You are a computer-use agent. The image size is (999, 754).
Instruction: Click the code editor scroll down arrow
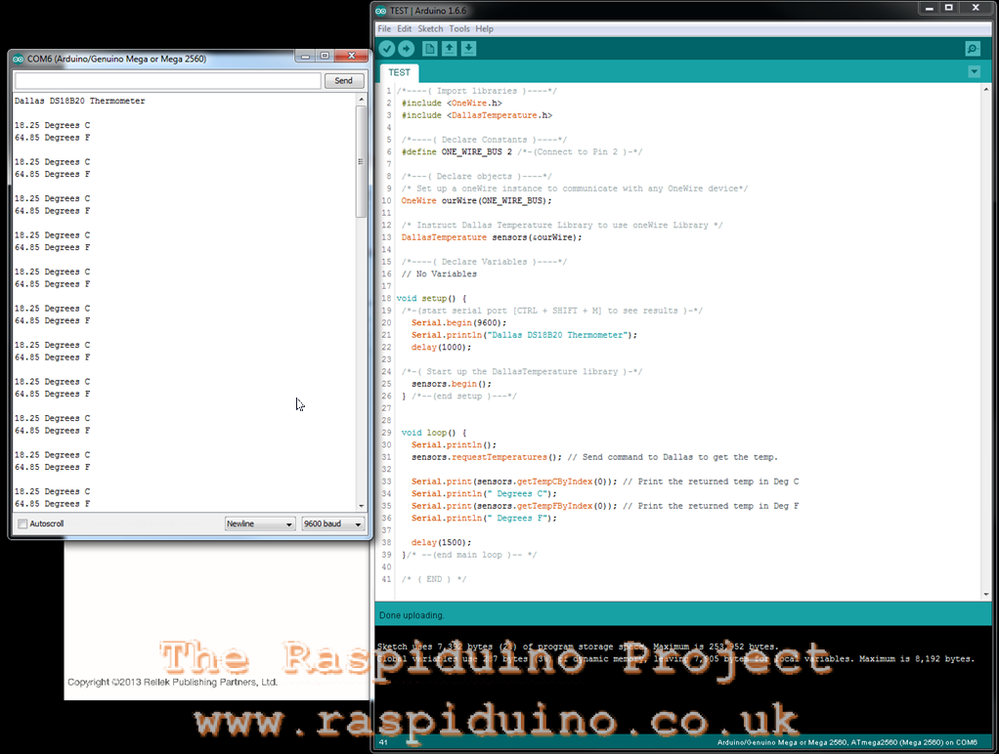click(x=986, y=594)
